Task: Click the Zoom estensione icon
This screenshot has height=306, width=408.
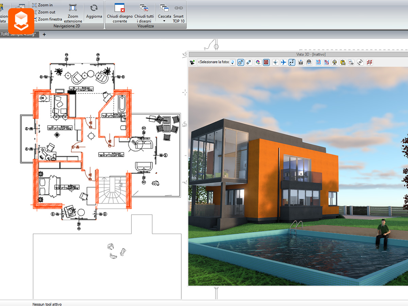Action: click(73, 8)
